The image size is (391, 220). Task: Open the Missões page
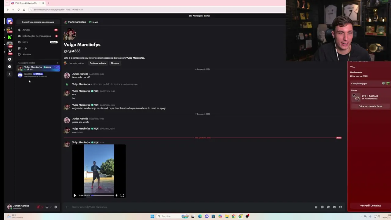(38, 54)
